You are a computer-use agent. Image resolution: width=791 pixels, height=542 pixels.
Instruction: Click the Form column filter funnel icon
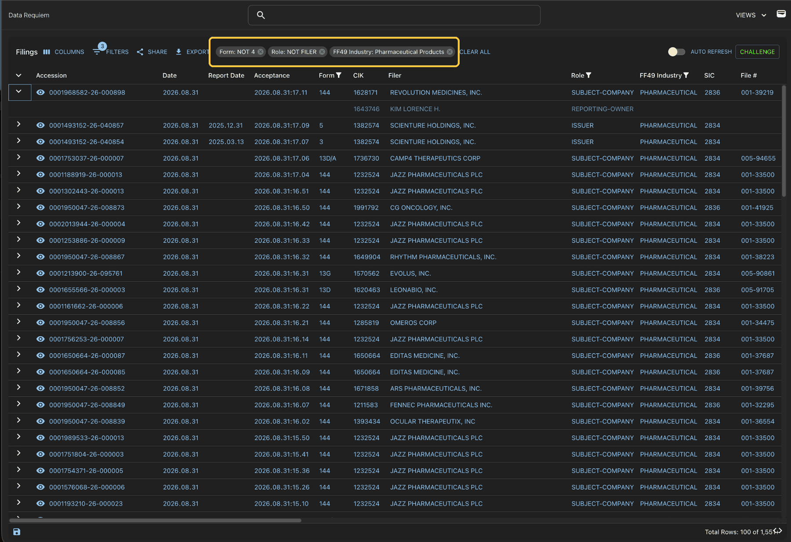[338, 76]
